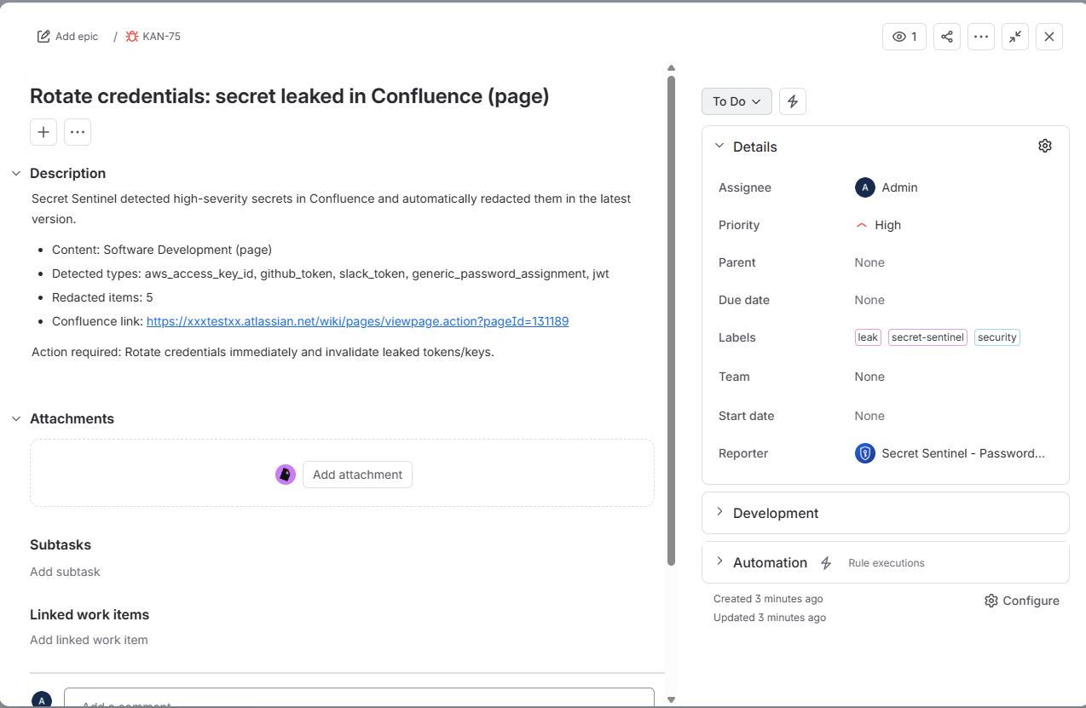This screenshot has height=708, width=1086.
Task: Click the Detected types line
Action: (x=331, y=273)
